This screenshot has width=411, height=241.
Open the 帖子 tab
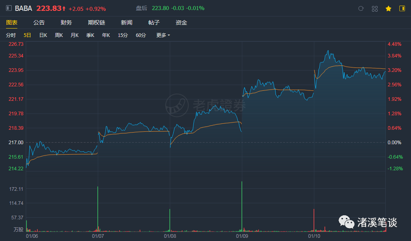154,22
